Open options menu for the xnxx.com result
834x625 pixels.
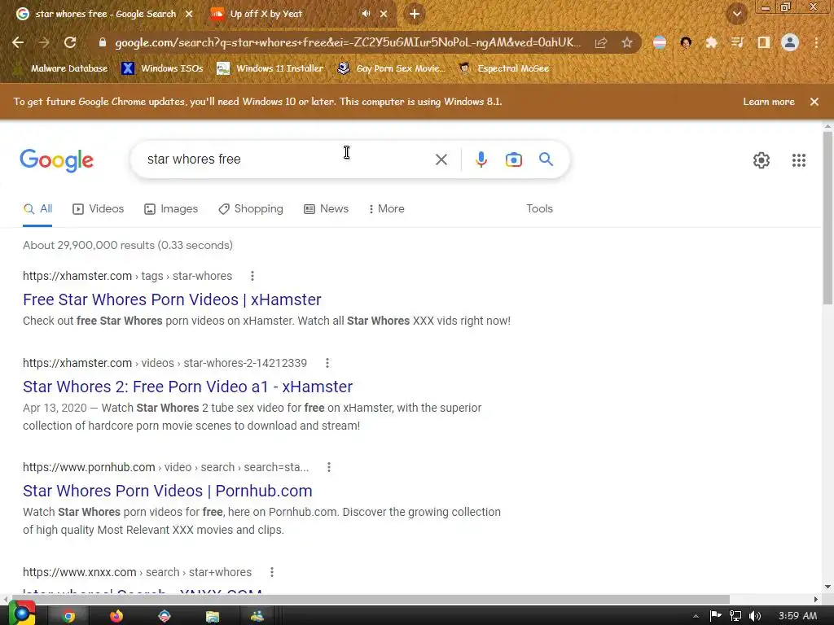[x=272, y=572]
